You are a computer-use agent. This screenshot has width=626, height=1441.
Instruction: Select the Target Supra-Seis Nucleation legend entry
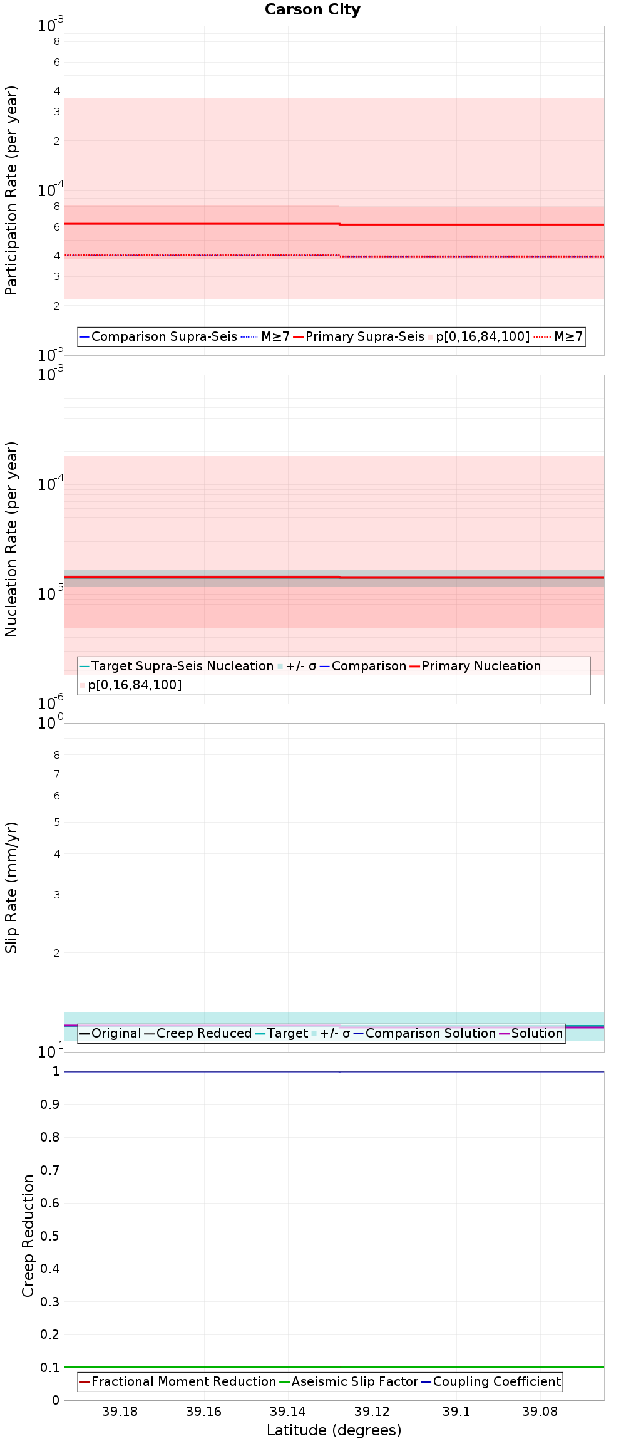[177, 666]
